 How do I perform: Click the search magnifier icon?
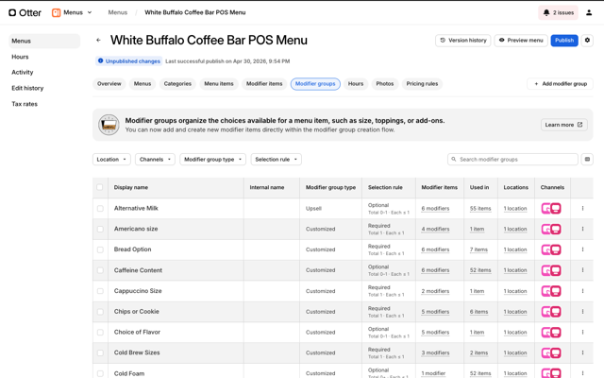[x=454, y=160]
